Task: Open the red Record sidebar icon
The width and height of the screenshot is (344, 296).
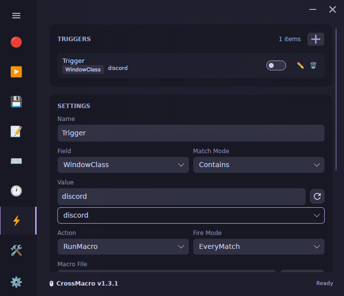Action: pos(16,42)
